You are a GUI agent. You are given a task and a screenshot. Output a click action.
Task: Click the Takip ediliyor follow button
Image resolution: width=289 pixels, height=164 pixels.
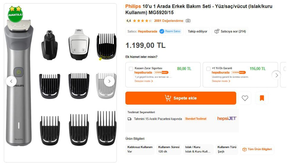pyautogui.click(x=198, y=31)
